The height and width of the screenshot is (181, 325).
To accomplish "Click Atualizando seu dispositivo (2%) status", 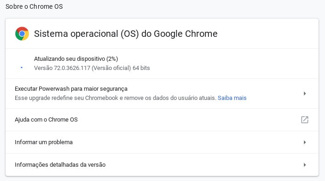I will 76,59.
